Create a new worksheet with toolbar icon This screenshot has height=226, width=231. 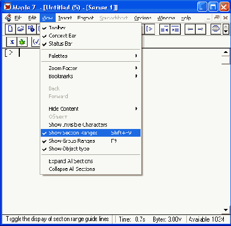pos(10,29)
